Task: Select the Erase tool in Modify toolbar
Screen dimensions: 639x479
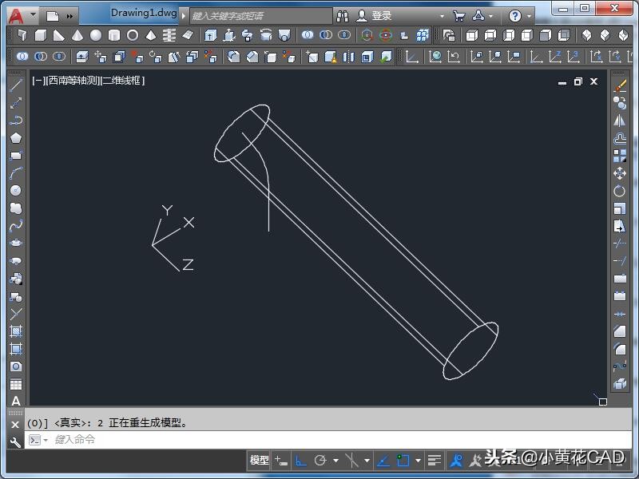Action: pos(620,85)
